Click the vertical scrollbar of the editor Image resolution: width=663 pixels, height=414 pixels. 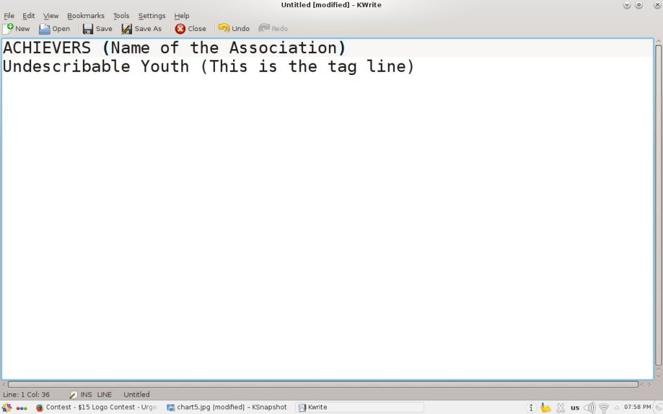pos(658,205)
